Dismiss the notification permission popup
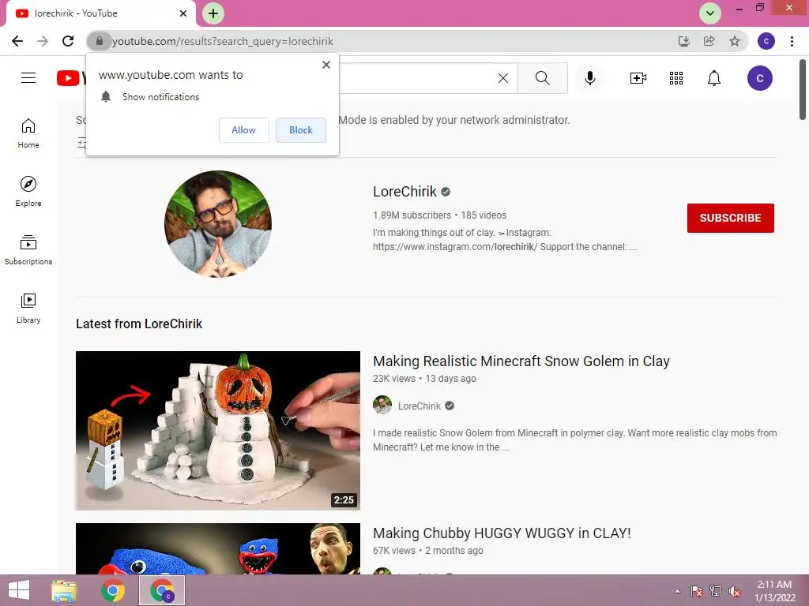 coord(326,65)
